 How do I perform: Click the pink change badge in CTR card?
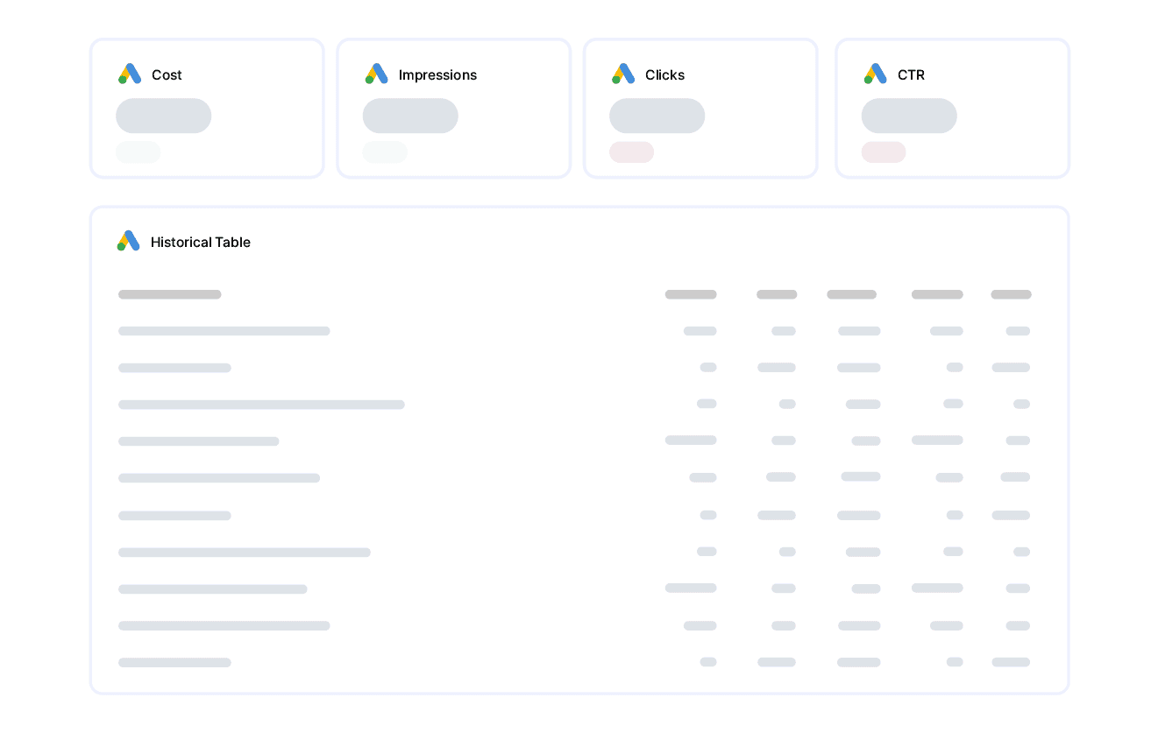click(x=884, y=152)
